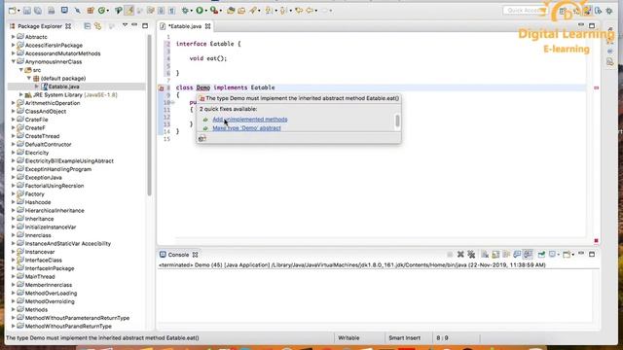Expand the Inheritance project
The width and height of the screenshot is (623, 350).
13,219
